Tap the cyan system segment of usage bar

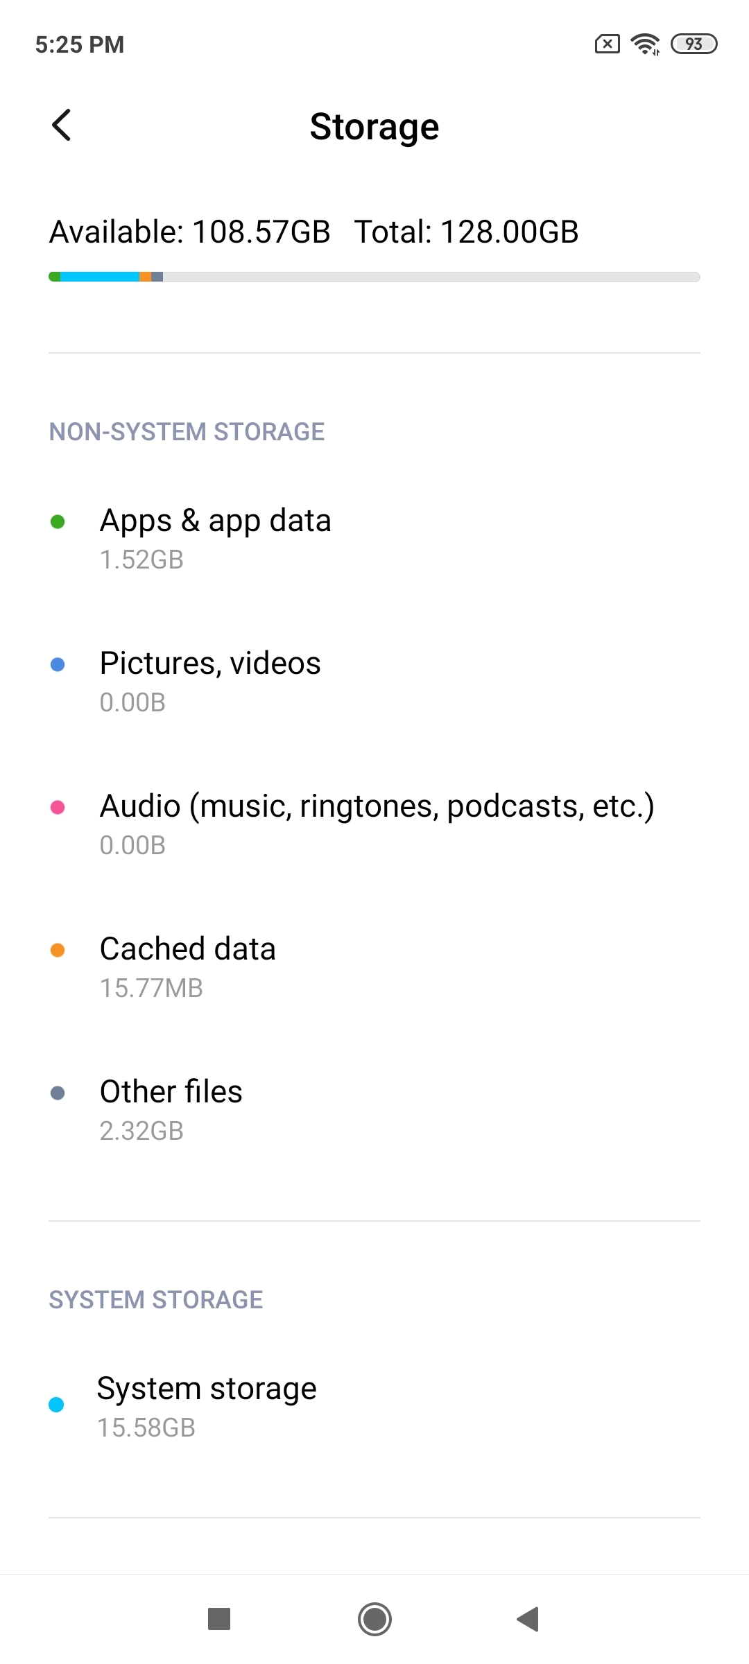(100, 277)
